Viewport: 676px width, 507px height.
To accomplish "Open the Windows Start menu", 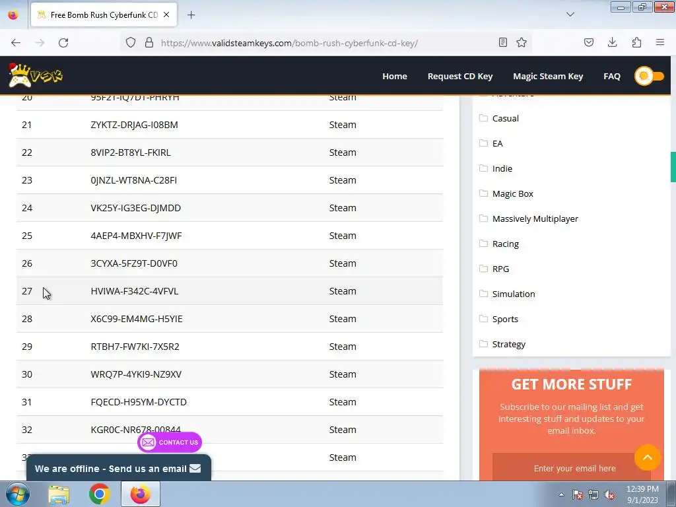I will pyautogui.click(x=18, y=494).
